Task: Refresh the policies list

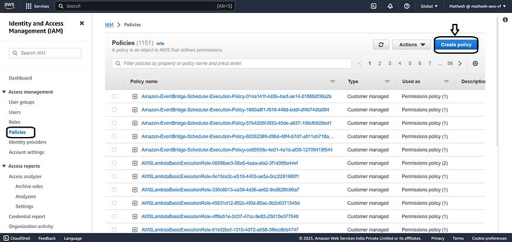Action: click(381, 45)
